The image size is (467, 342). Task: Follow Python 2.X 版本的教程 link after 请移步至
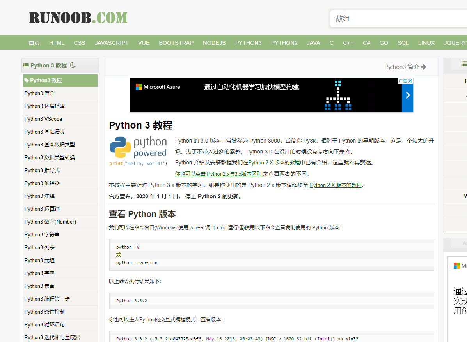tap(336, 185)
